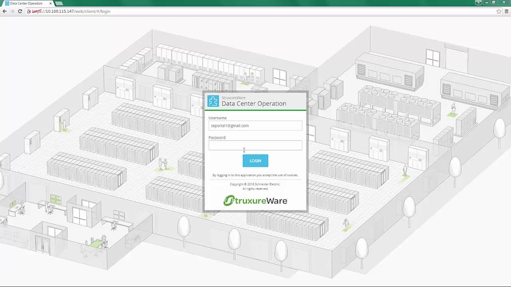Click the insecure HTTPS warning icon
This screenshot has width=511, height=287.
point(29,11)
